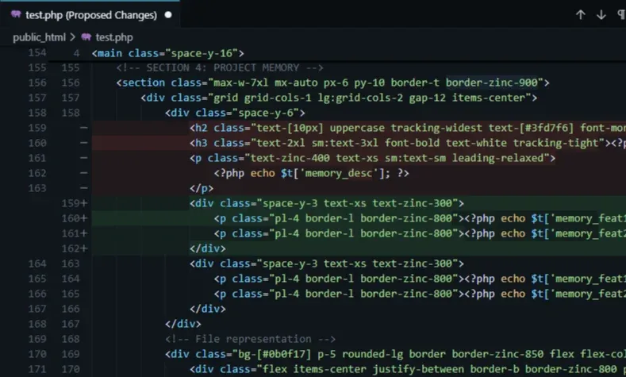
Task: Click the minus marker on deleted line 159
Action: click(x=83, y=128)
